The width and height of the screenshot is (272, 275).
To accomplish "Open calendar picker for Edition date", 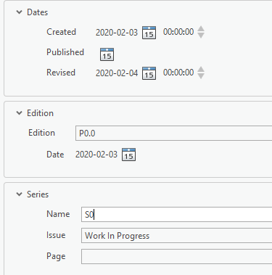I will click(x=128, y=155).
